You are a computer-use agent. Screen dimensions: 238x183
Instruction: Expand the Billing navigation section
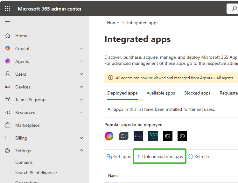(81, 138)
